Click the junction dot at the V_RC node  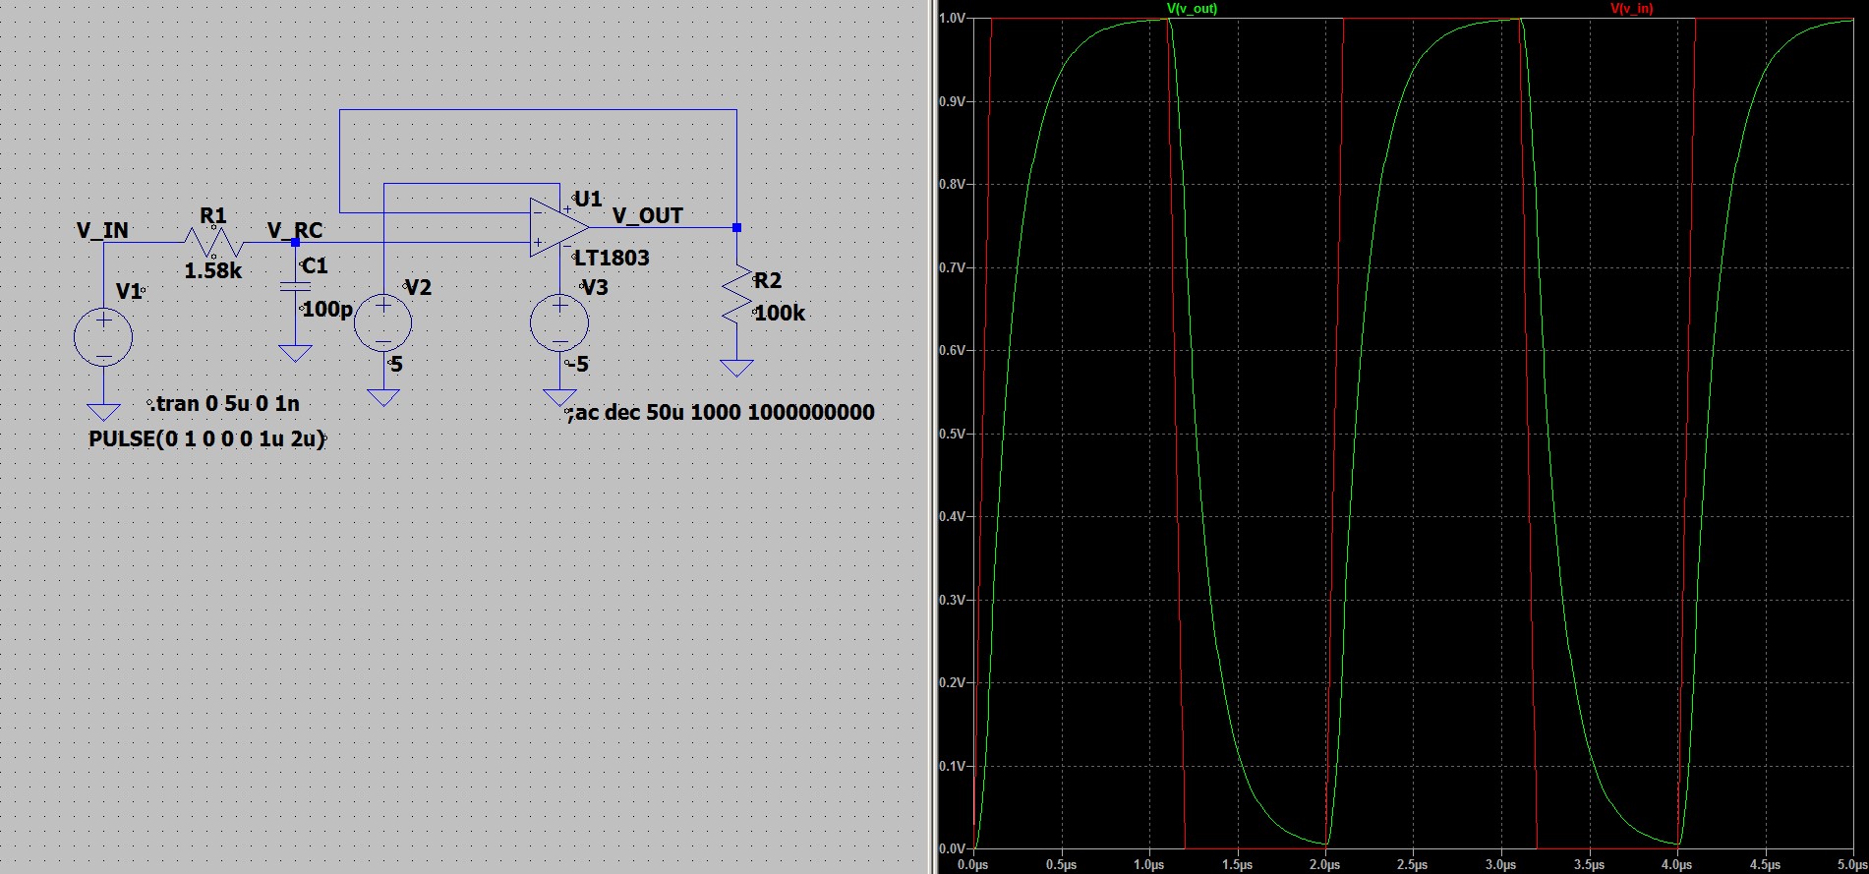coord(295,242)
